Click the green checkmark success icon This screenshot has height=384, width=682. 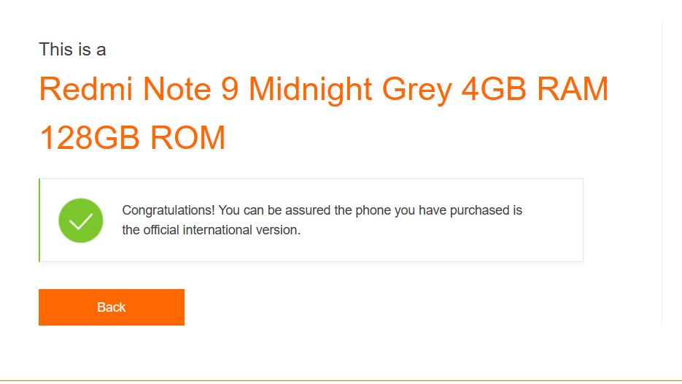coord(80,220)
